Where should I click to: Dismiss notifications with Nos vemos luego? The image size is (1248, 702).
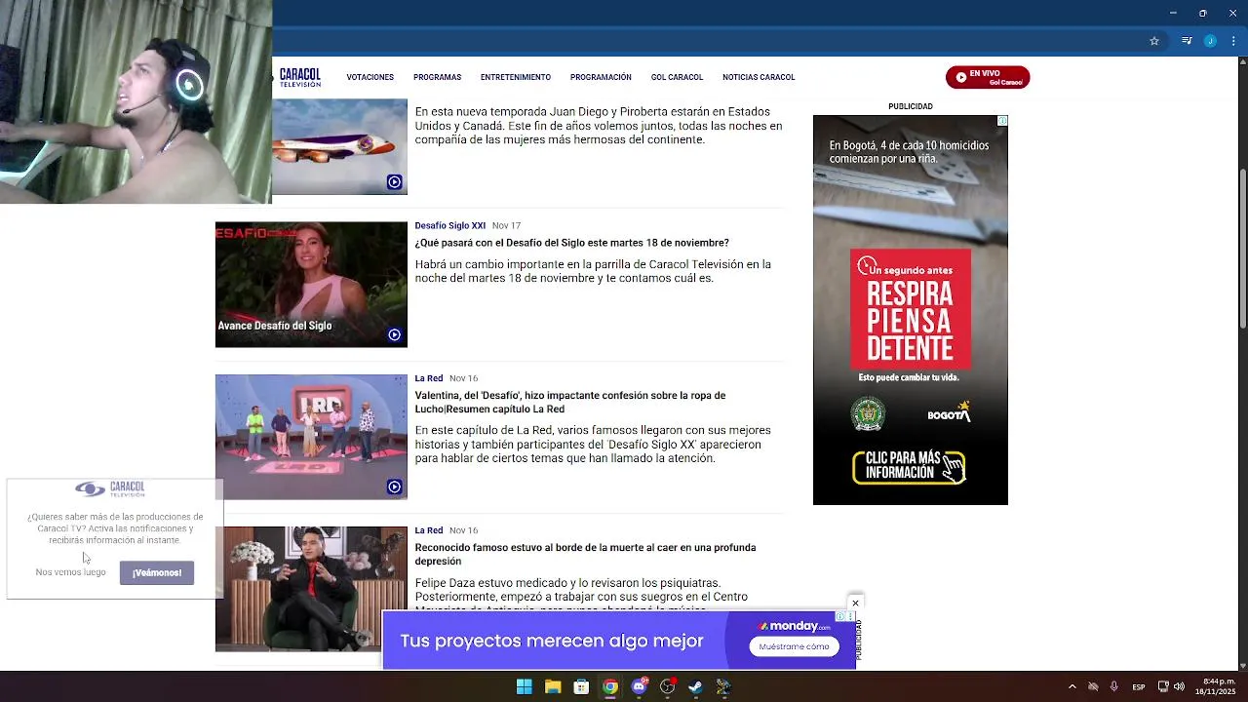[x=70, y=572]
